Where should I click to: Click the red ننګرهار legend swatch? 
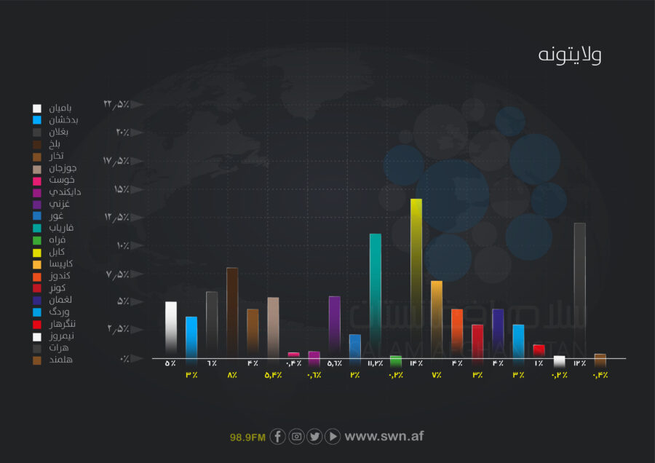pyautogui.click(x=37, y=324)
